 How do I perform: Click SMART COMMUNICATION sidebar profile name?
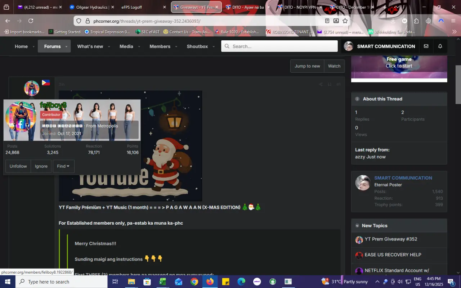[x=403, y=178]
